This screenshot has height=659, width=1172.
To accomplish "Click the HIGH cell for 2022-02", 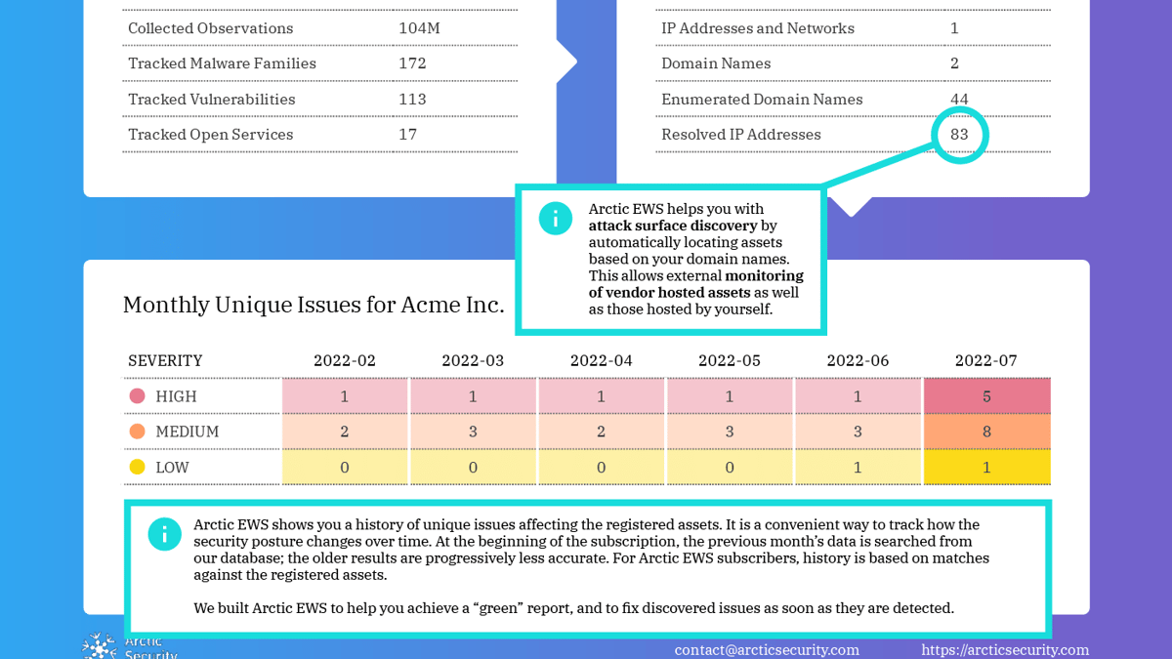I will click(x=345, y=396).
